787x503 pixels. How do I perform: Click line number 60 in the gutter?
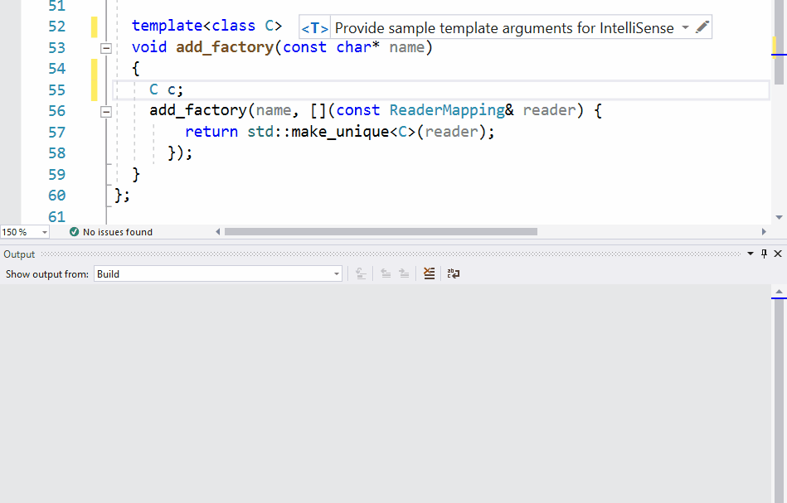click(56, 196)
